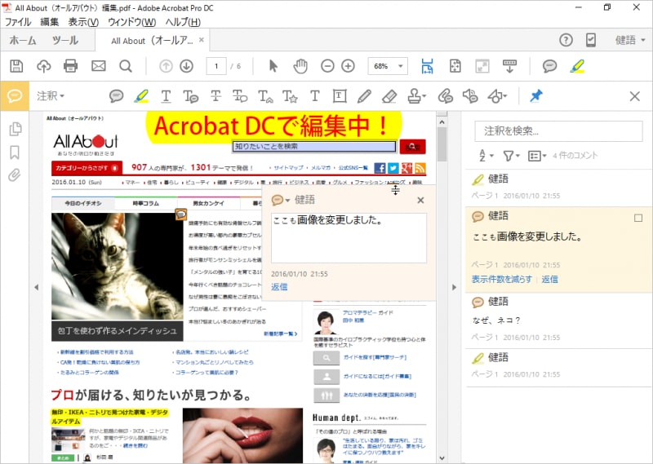Tick checkbox on selected comment
This screenshot has width=653, height=464.
[x=638, y=218]
